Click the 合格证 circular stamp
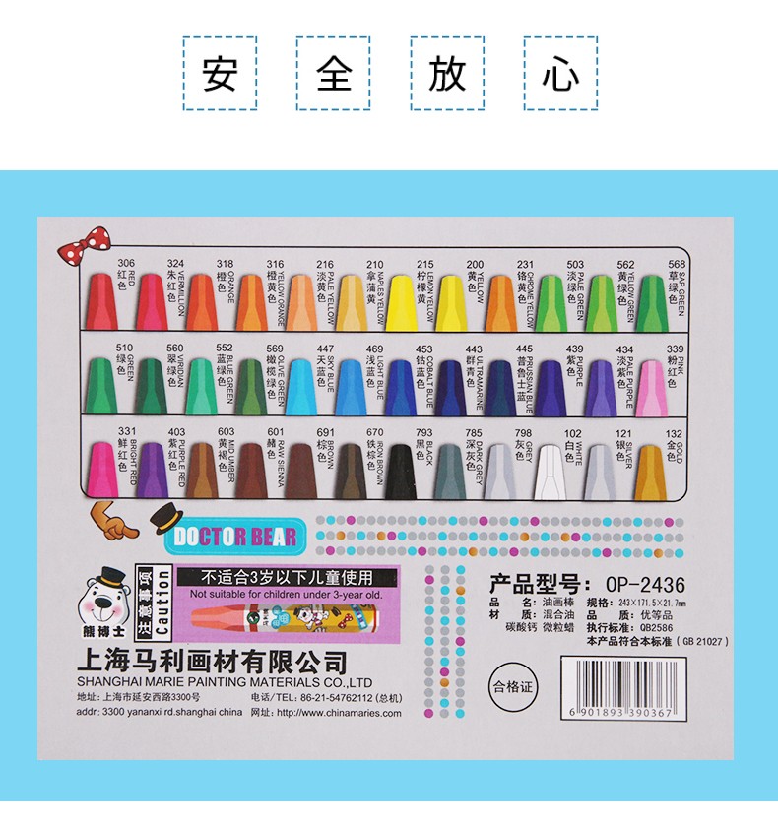 click(x=513, y=687)
